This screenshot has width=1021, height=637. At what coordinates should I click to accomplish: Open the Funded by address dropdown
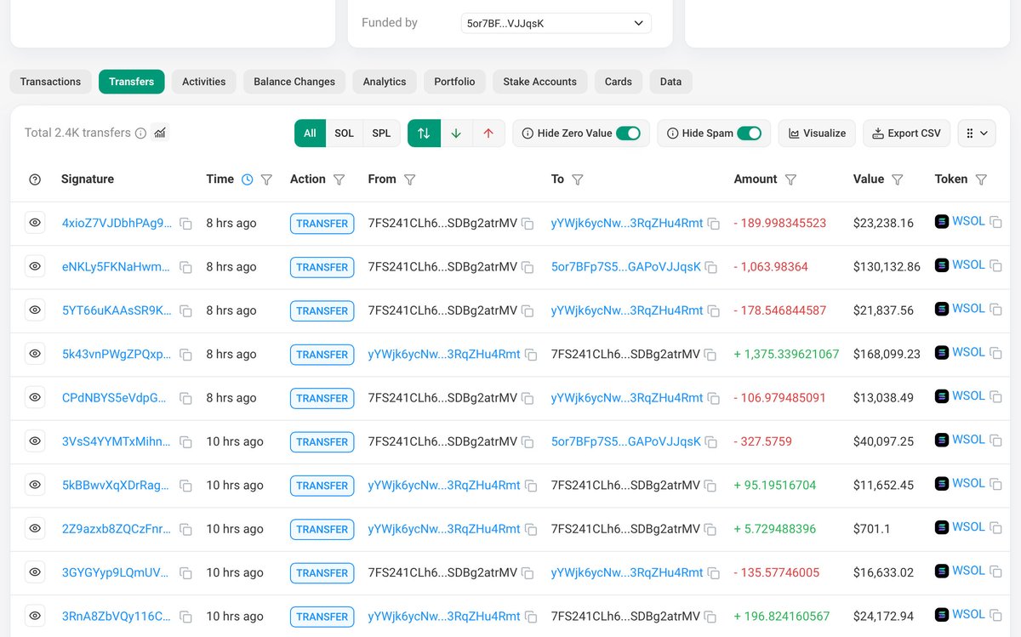(556, 24)
